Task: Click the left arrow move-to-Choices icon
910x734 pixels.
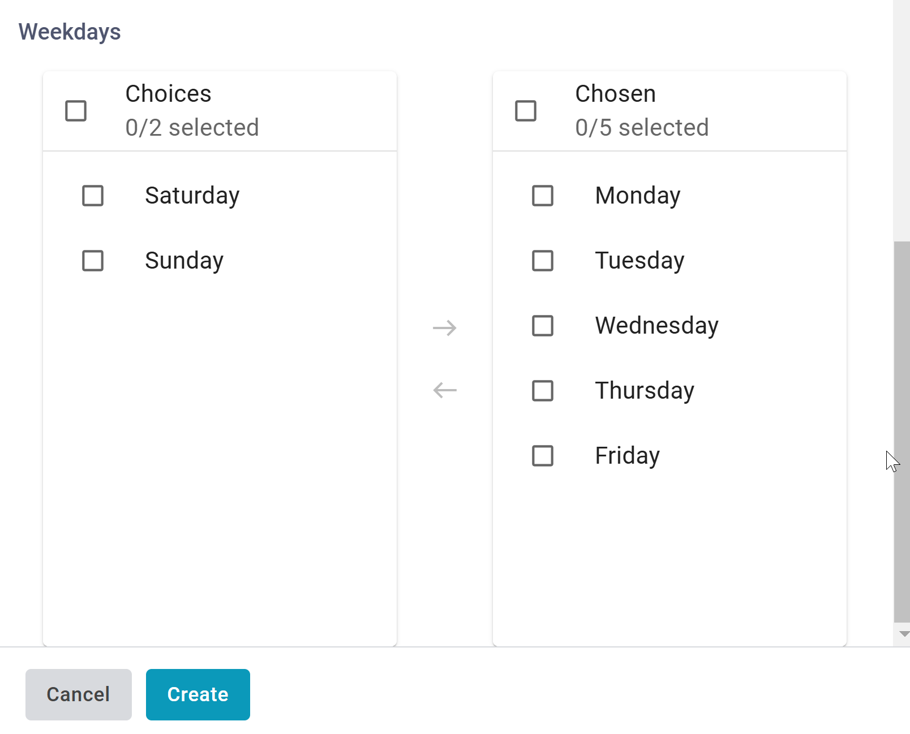Action: click(444, 390)
